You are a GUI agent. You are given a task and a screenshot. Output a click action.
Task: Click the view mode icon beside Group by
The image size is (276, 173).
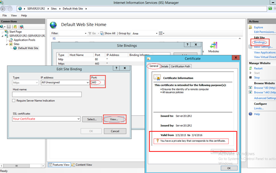[161, 33]
